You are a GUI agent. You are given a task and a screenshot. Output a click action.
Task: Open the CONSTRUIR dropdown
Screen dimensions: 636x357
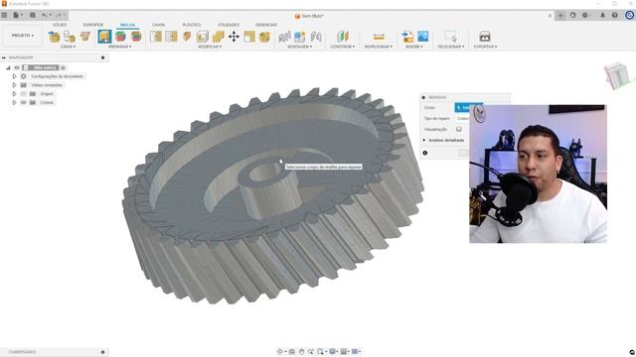pyautogui.click(x=342, y=47)
